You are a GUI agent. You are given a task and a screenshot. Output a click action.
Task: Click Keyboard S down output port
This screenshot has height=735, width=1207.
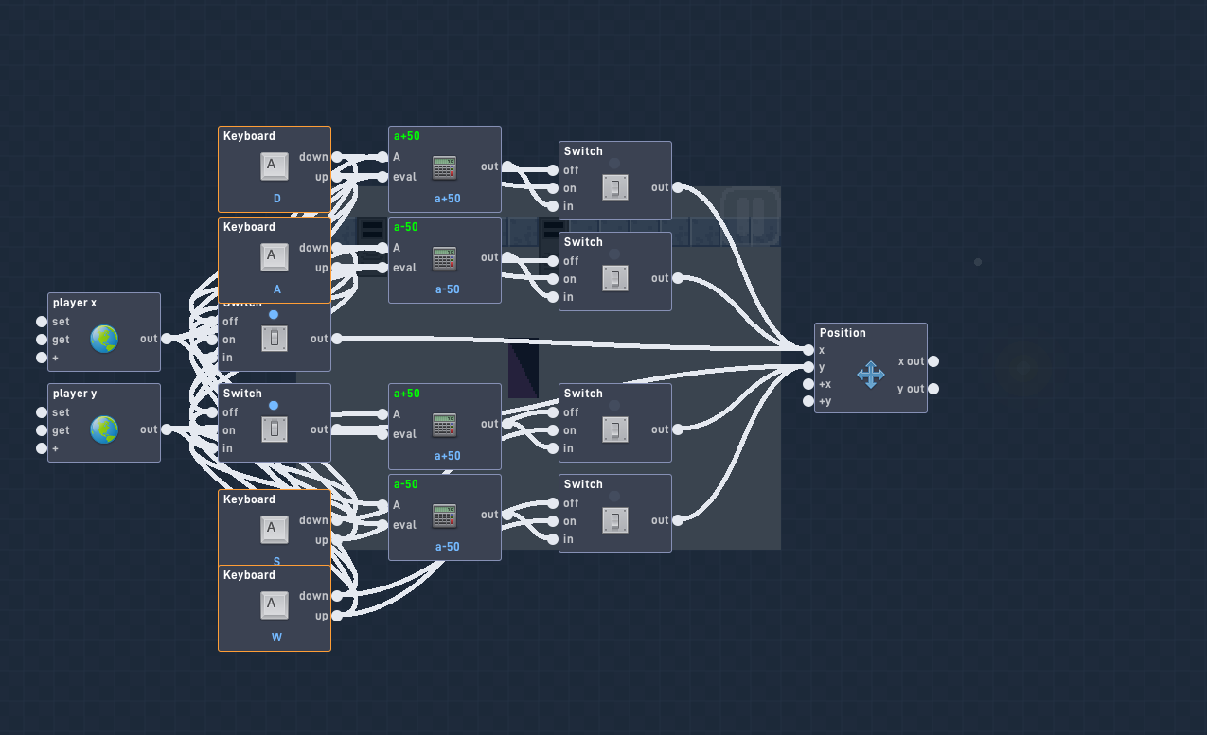click(x=337, y=520)
